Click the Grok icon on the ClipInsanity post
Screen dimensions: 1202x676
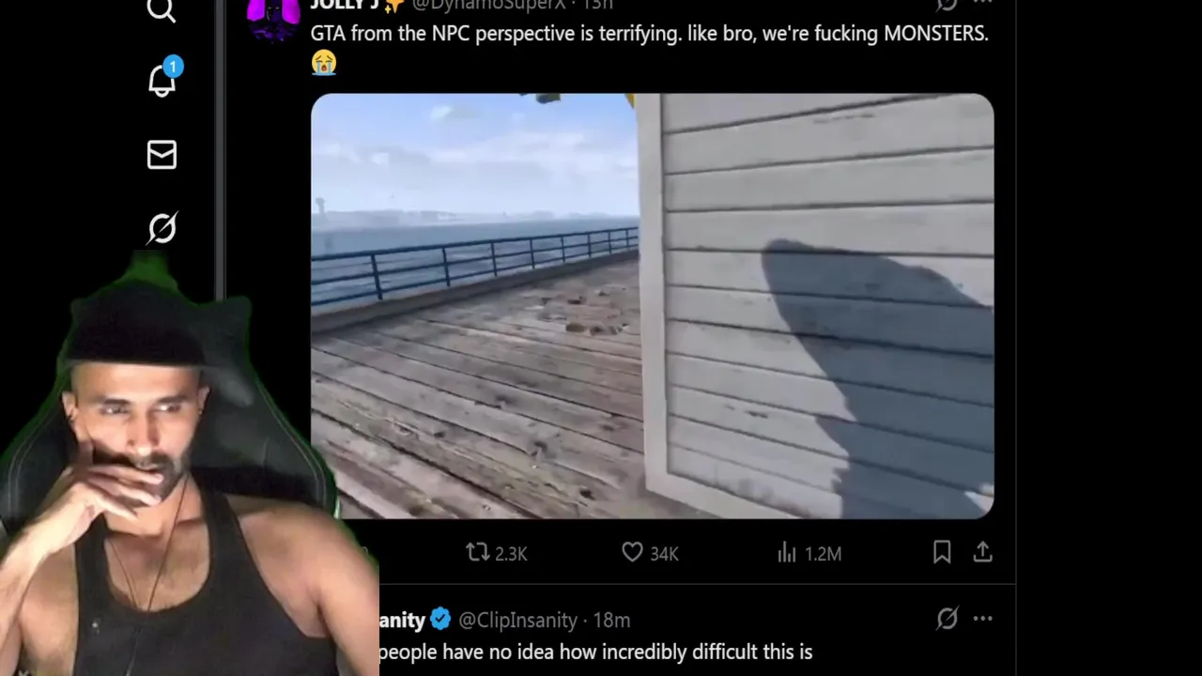tap(947, 618)
